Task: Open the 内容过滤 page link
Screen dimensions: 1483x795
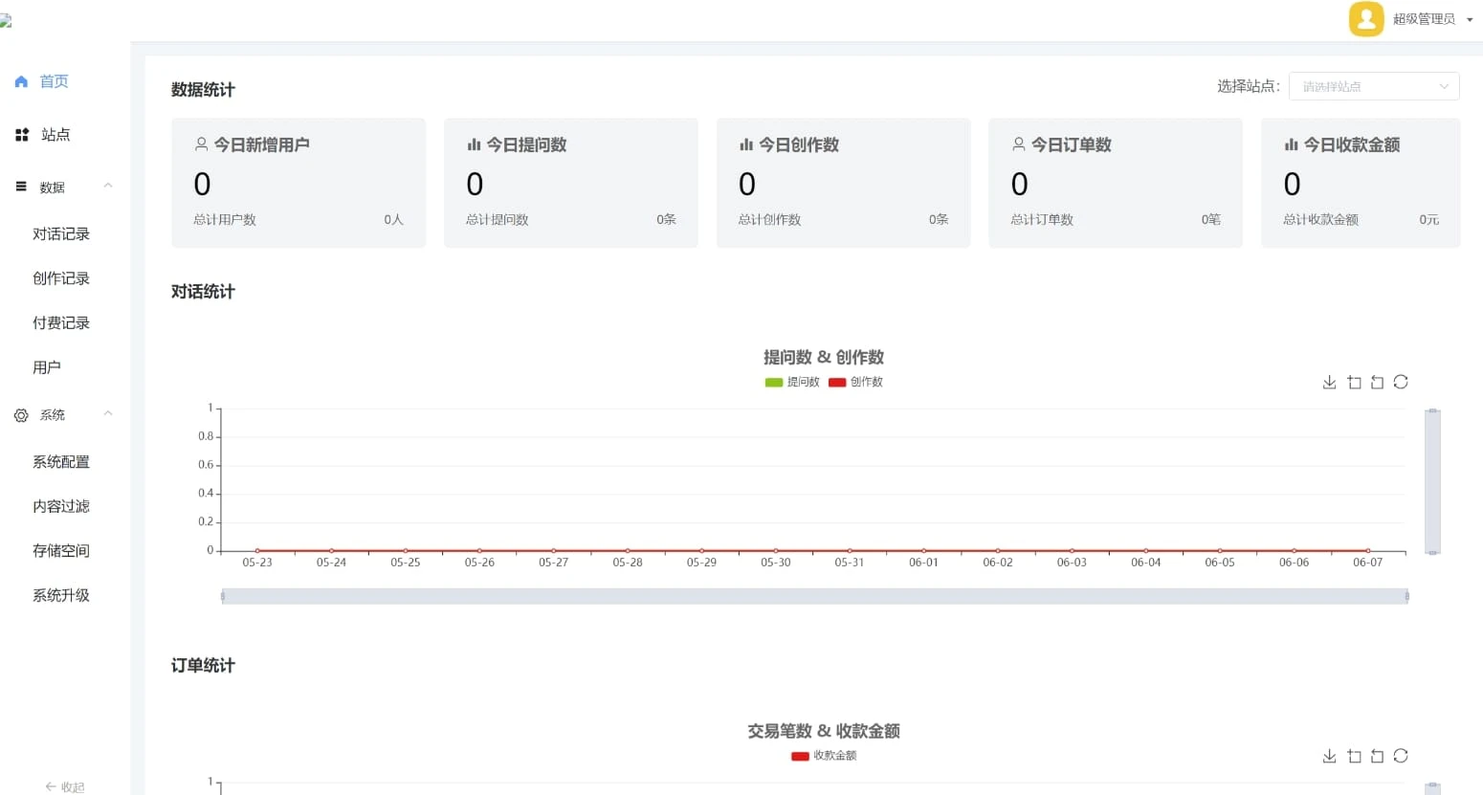Action: click(x=61, y=507)
